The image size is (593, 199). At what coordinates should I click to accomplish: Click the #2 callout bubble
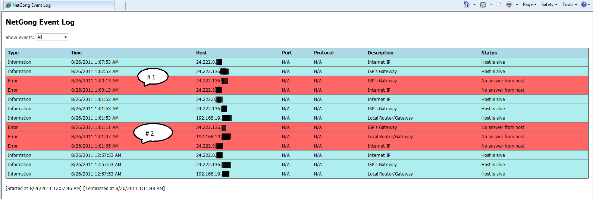(x=153, y=133)
